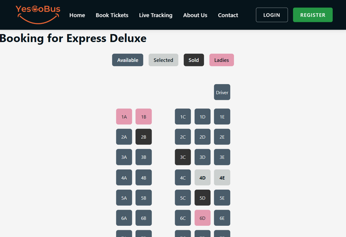This screenshot has height=237, width=346.
Task: Select seat 5C
Action: pos(183,198)
